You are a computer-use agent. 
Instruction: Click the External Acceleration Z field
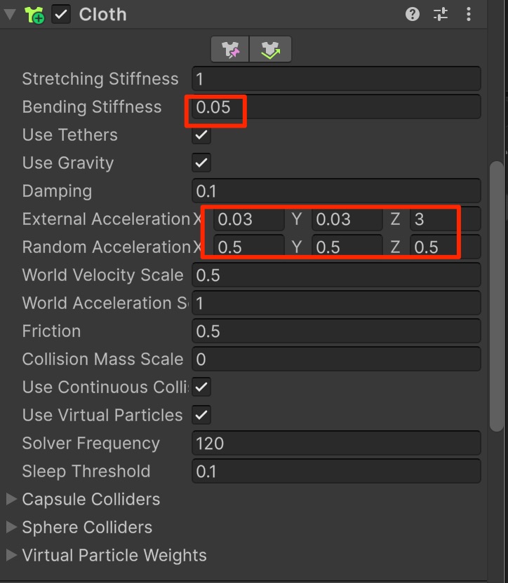(445, 219)
